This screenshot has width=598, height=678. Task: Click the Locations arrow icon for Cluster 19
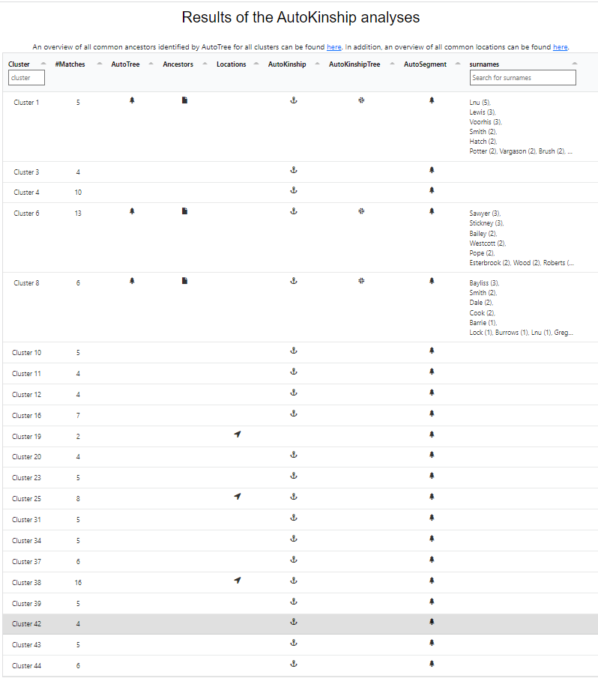pos(238,435)
